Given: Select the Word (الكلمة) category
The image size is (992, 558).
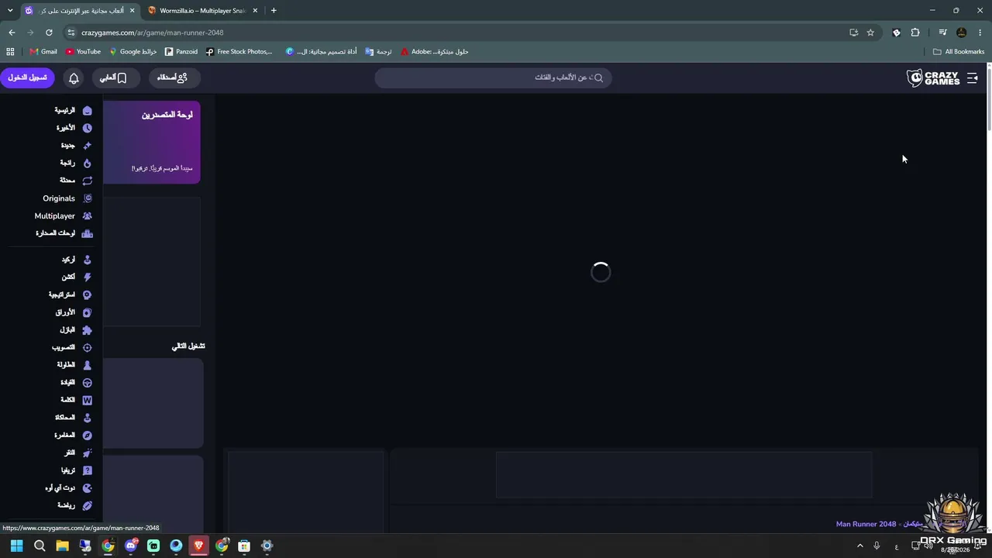Looking at the screenshot, I should pyautogui.click(x=76, y=400).
